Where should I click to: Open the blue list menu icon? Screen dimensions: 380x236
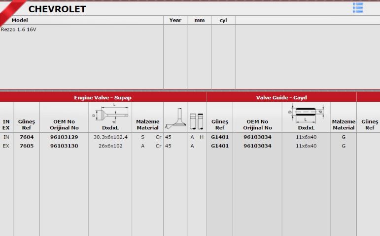click(358, 8)
